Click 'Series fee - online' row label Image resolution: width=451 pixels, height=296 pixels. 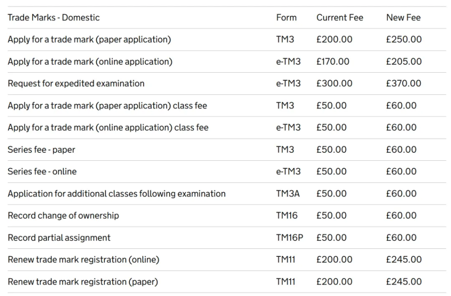(42, 172)
